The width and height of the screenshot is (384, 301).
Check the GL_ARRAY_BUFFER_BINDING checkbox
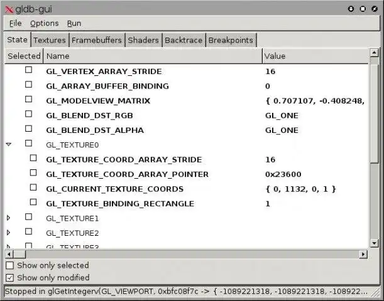point(29,85)
